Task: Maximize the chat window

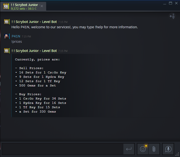Action: click(x=171, y=3)
